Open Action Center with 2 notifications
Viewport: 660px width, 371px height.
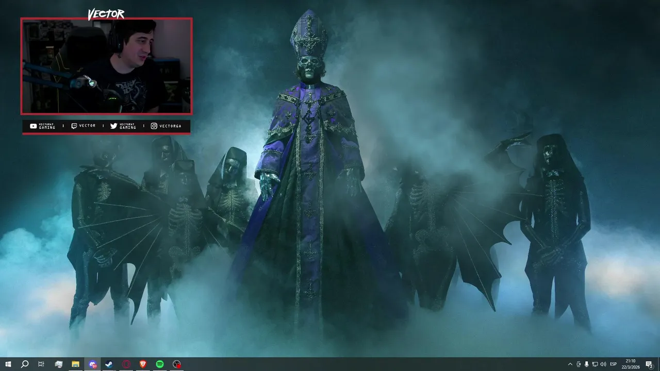click(x=649, y=364)
